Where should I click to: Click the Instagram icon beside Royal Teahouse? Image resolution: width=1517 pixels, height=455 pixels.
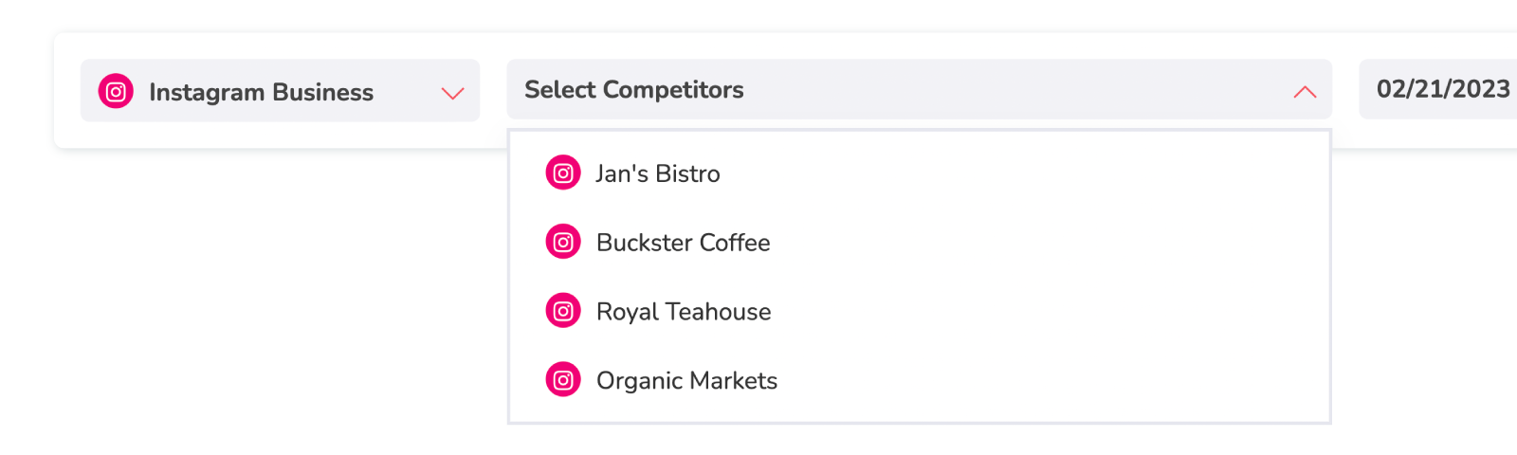pos(563,311)
